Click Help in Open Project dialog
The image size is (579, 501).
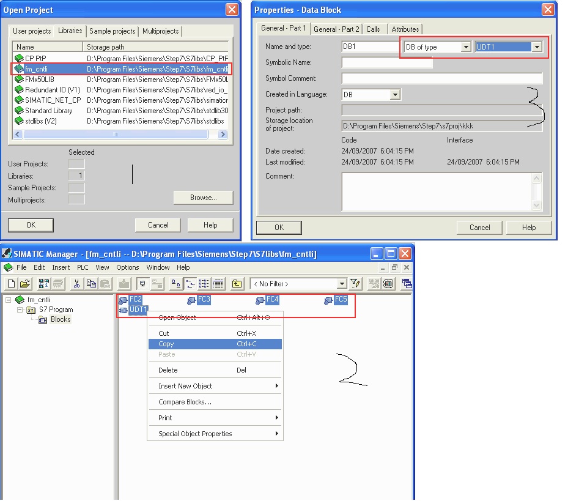click(x=210, y=225)
